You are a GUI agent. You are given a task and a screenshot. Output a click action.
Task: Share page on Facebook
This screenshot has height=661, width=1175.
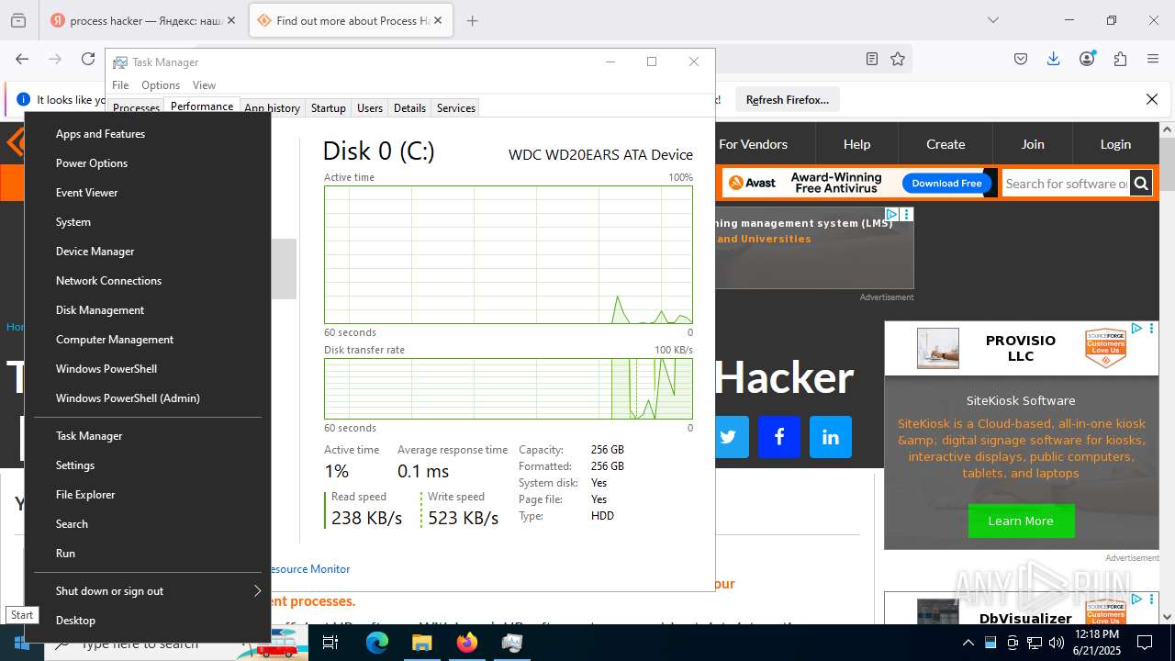(779, 437)
